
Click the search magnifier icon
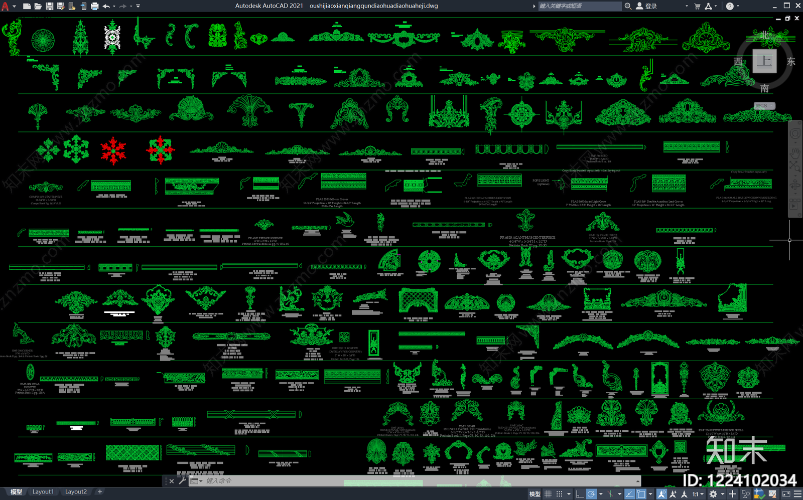tap(628, 6)
